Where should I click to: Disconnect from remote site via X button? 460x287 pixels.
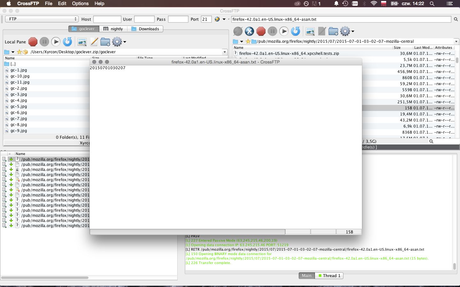click(x=249, y=31)
